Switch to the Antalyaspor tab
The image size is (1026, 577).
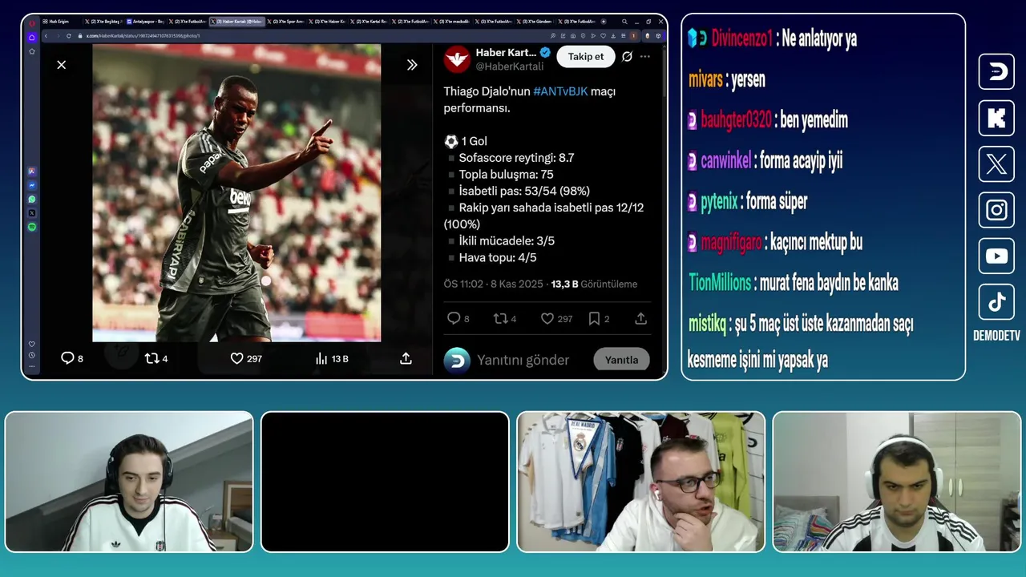tap(147, 22)
